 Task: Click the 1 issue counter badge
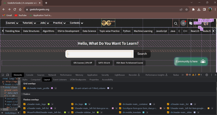(x=200, y=75)
